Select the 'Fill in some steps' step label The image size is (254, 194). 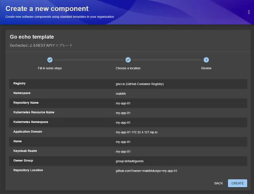click(x=50, y=68)
